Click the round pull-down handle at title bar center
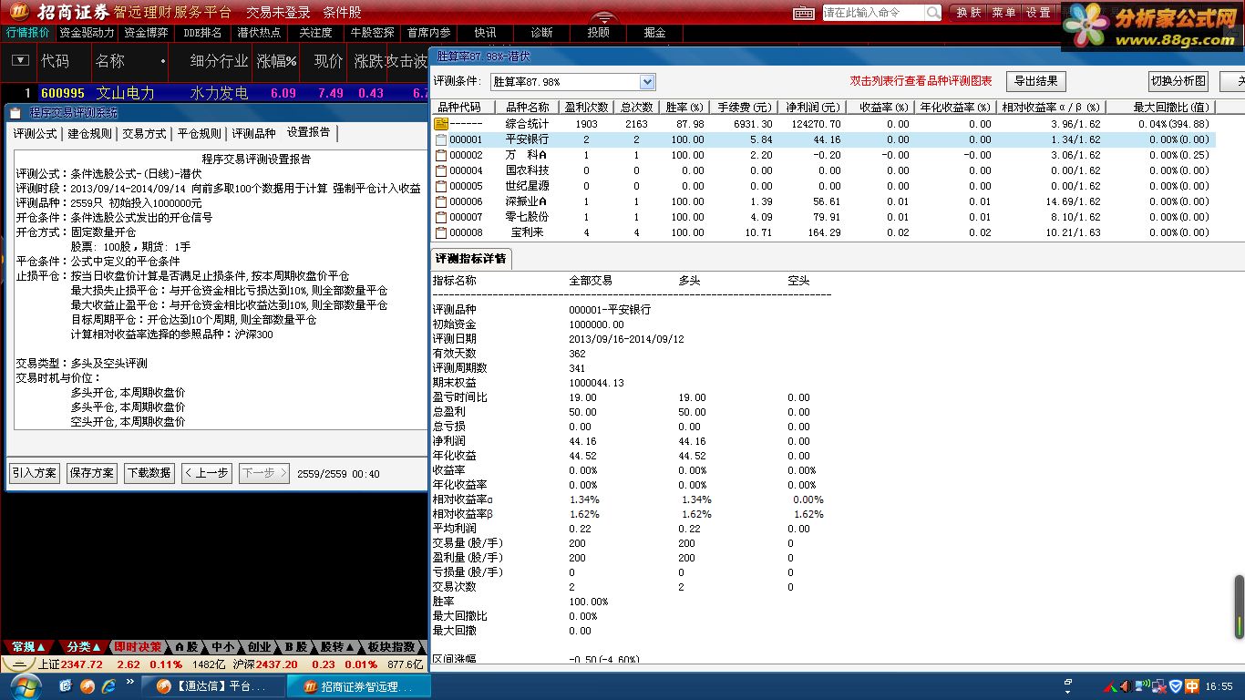Viewport: 1245px width, 700px height. 604,17
